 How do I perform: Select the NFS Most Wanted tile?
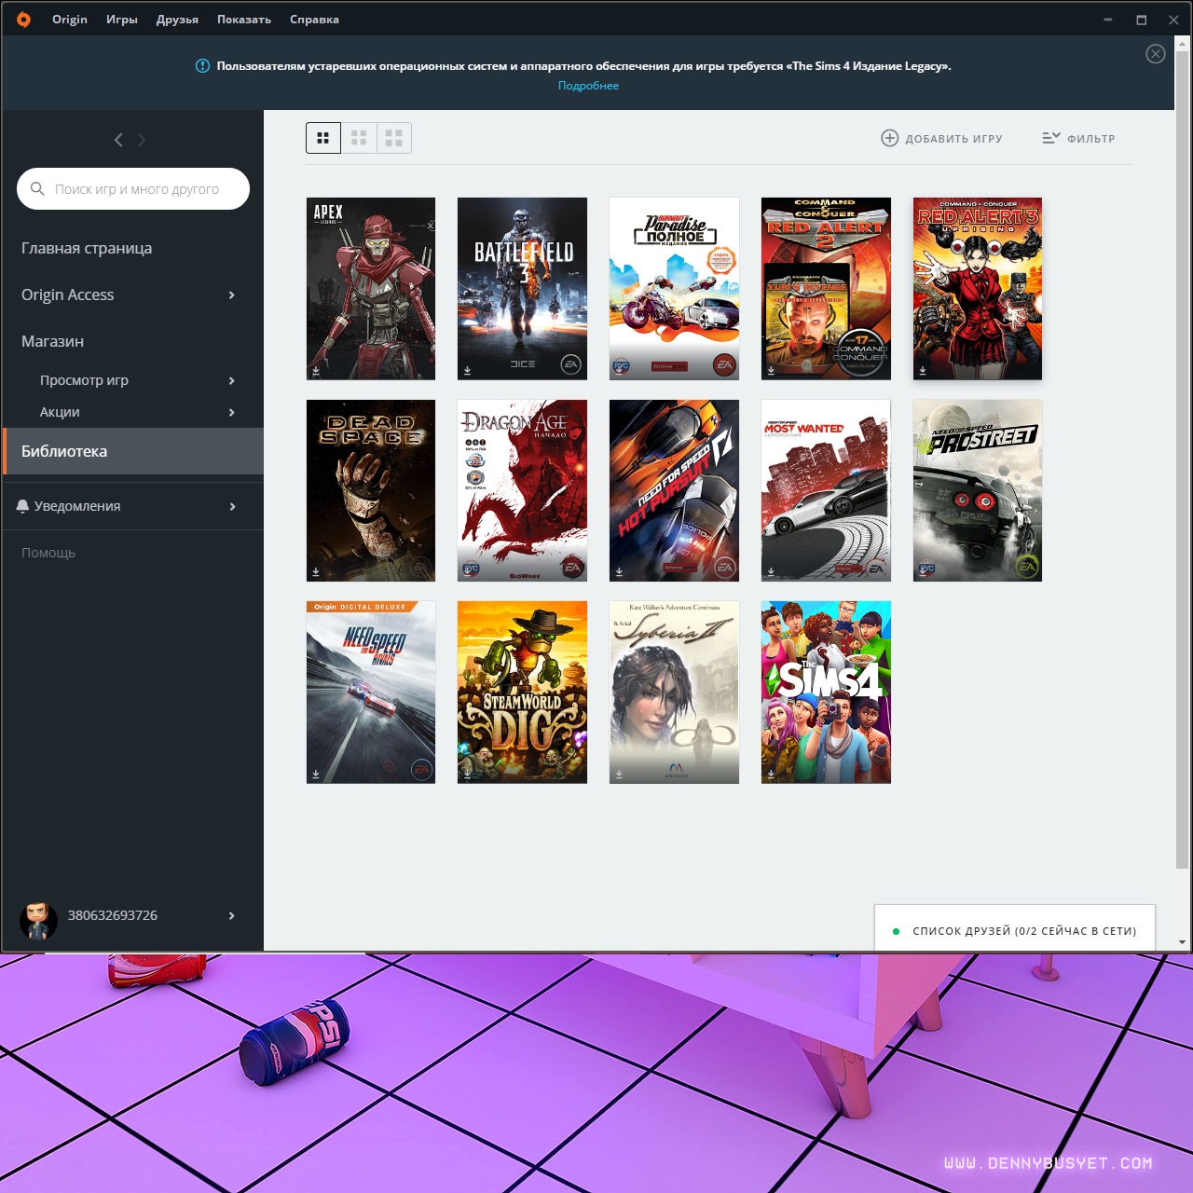tap(826, 490)
